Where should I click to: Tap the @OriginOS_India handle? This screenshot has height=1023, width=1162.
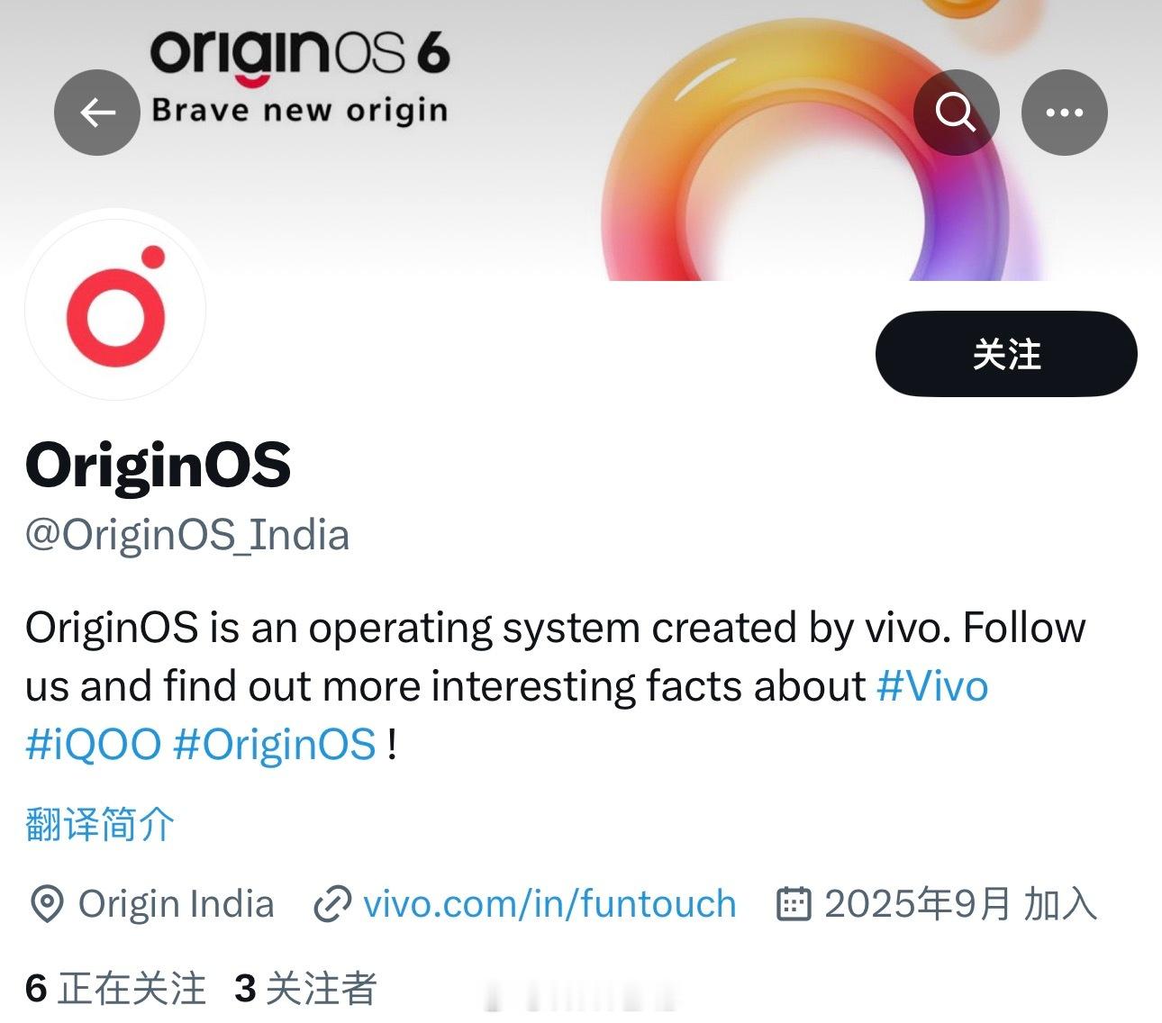[187, 535]
